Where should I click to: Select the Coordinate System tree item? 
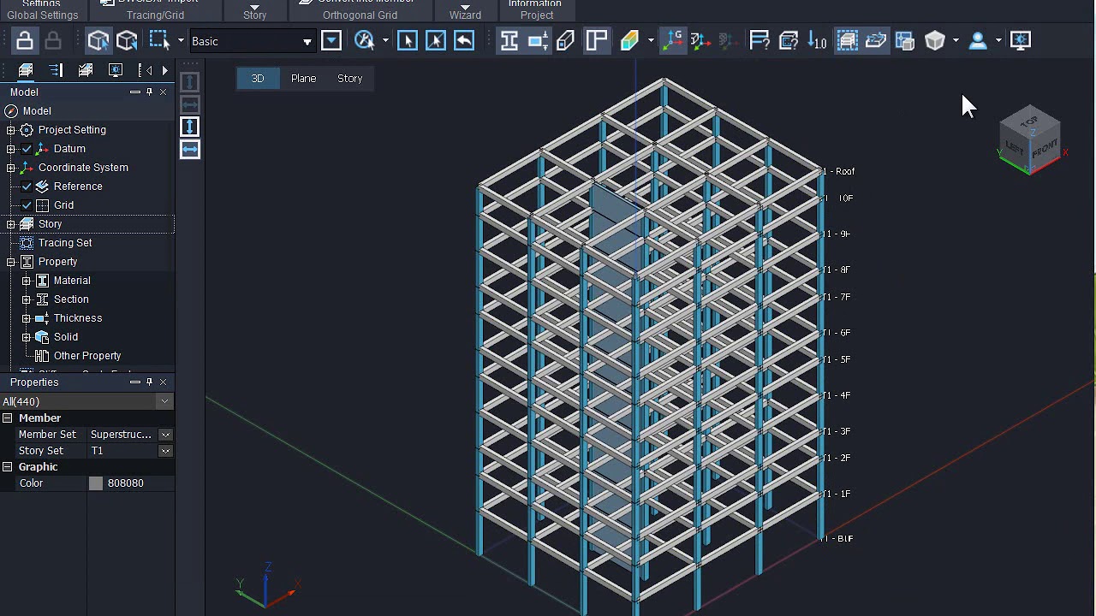tap(83, 168)
